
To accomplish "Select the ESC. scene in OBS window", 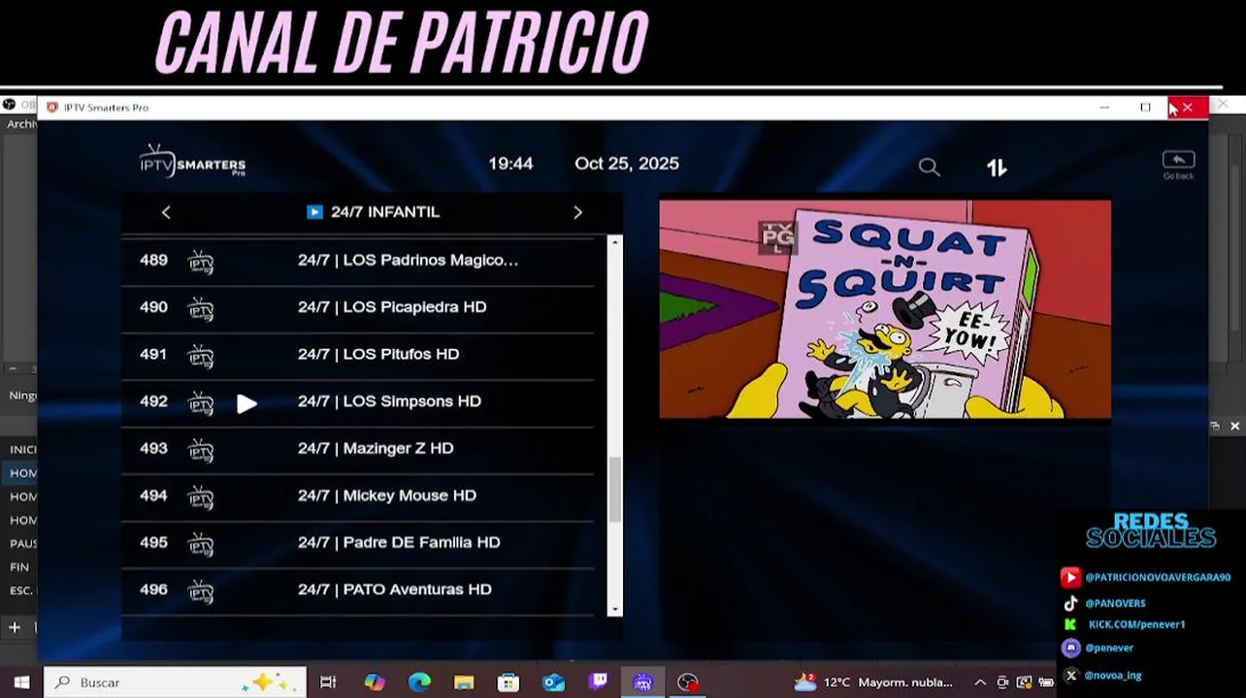I will (20, 590).
